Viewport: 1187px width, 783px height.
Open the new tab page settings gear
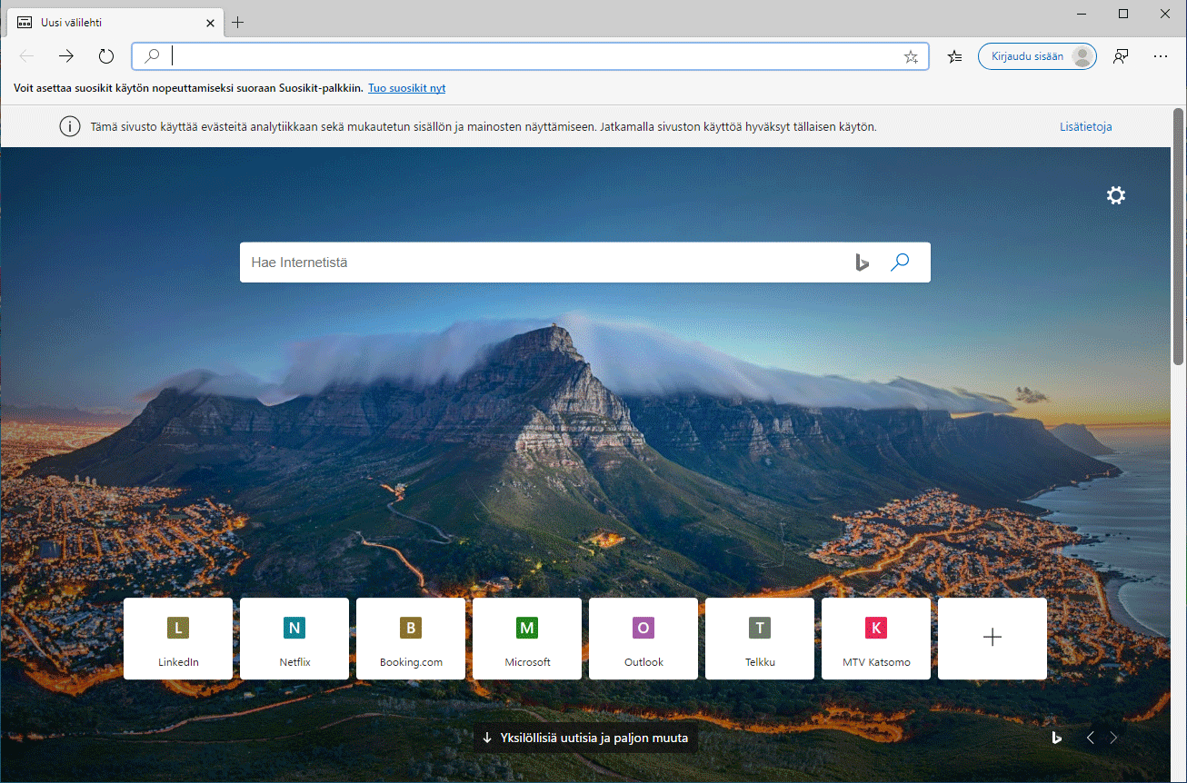click(1115, 194)
